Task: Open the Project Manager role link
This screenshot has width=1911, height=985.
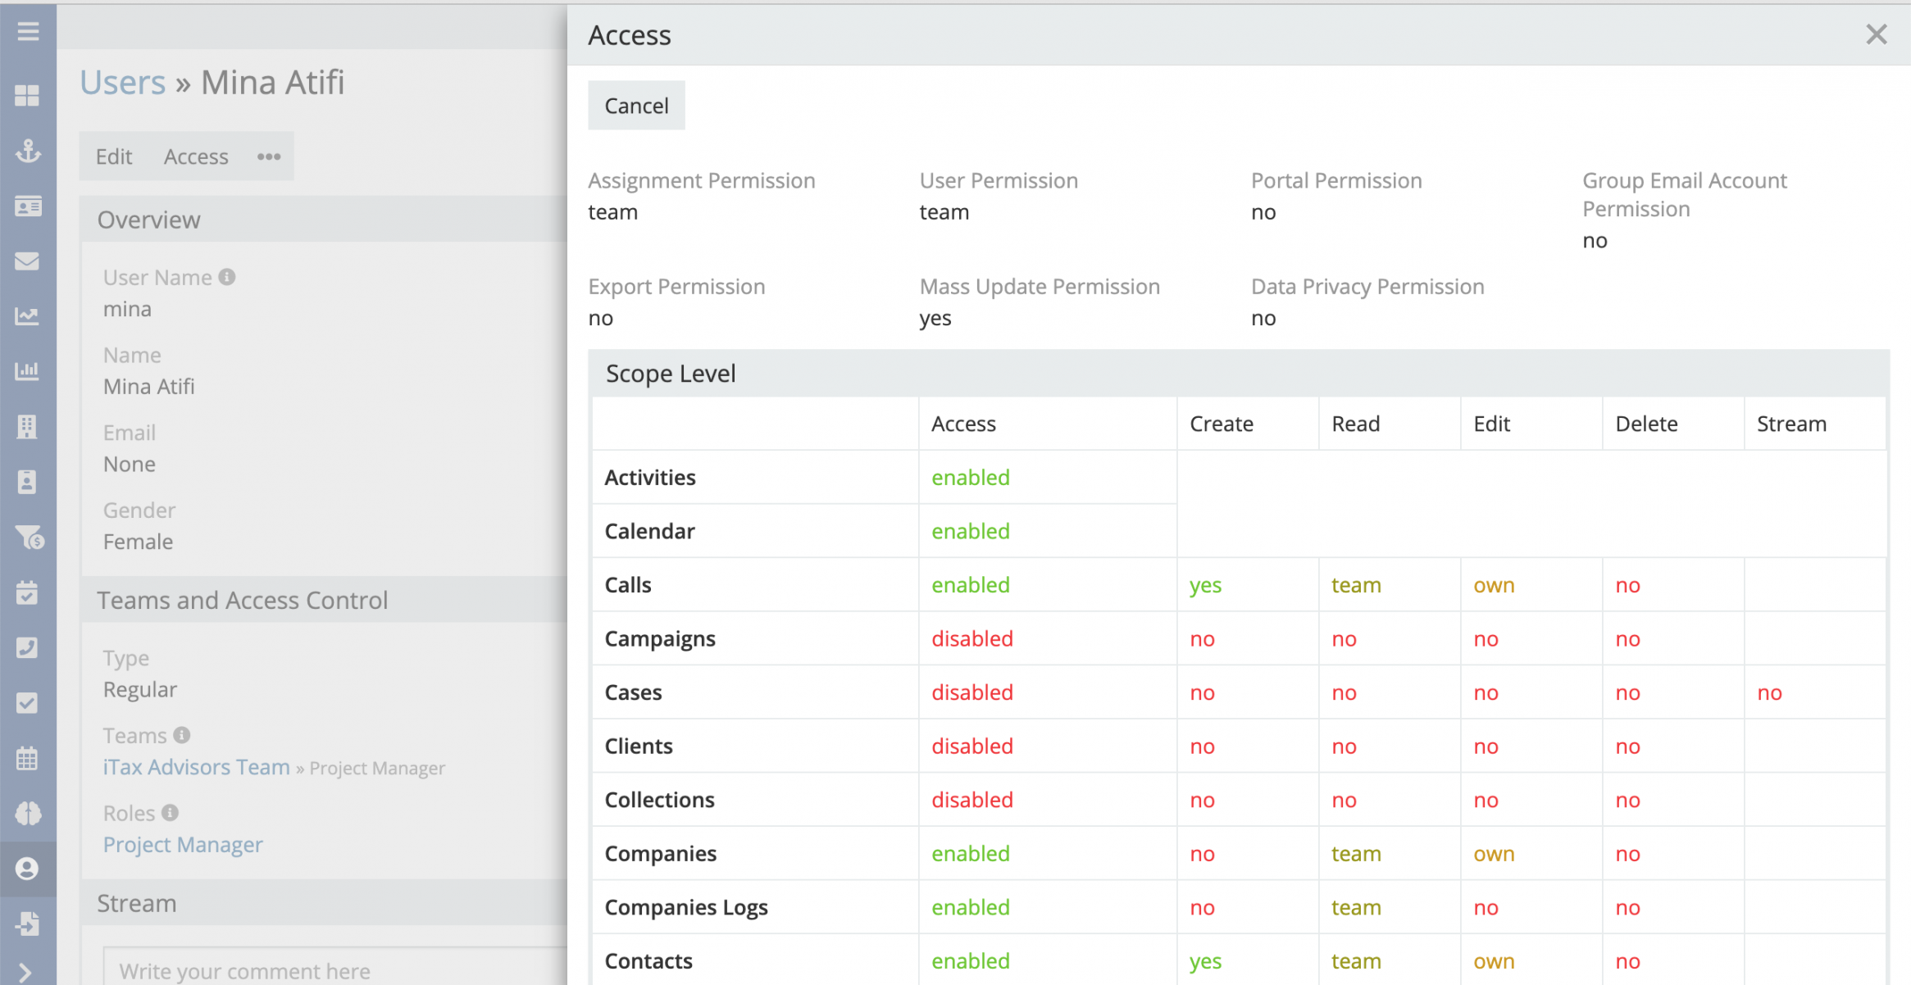Action: tap(183, 844)
